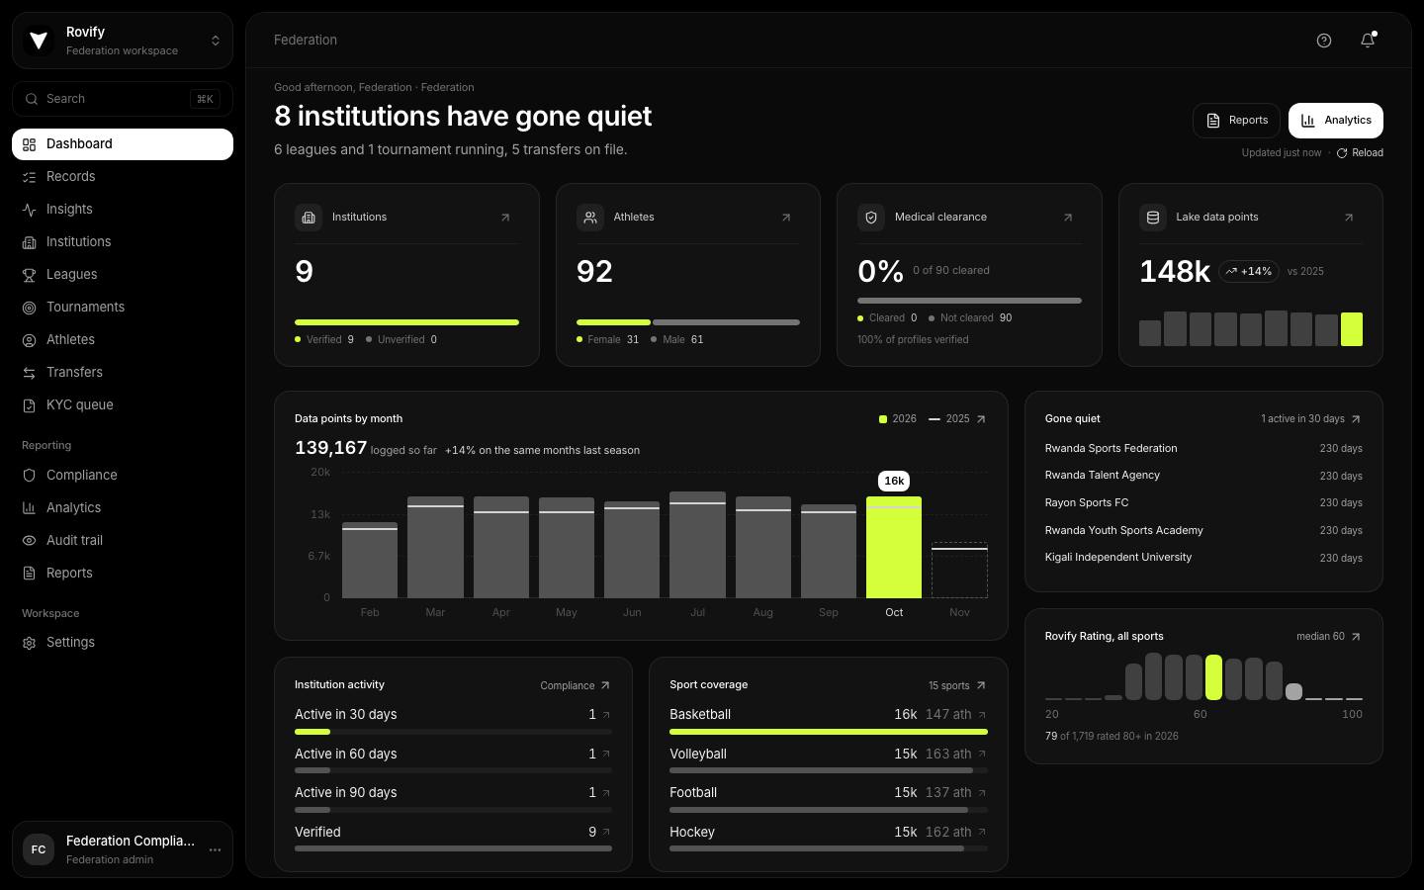
Task: Open Active in 30 days arrow
Action: [x=606, y=714]
